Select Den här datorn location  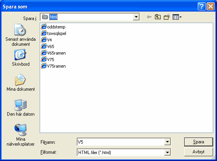point(20,108)
